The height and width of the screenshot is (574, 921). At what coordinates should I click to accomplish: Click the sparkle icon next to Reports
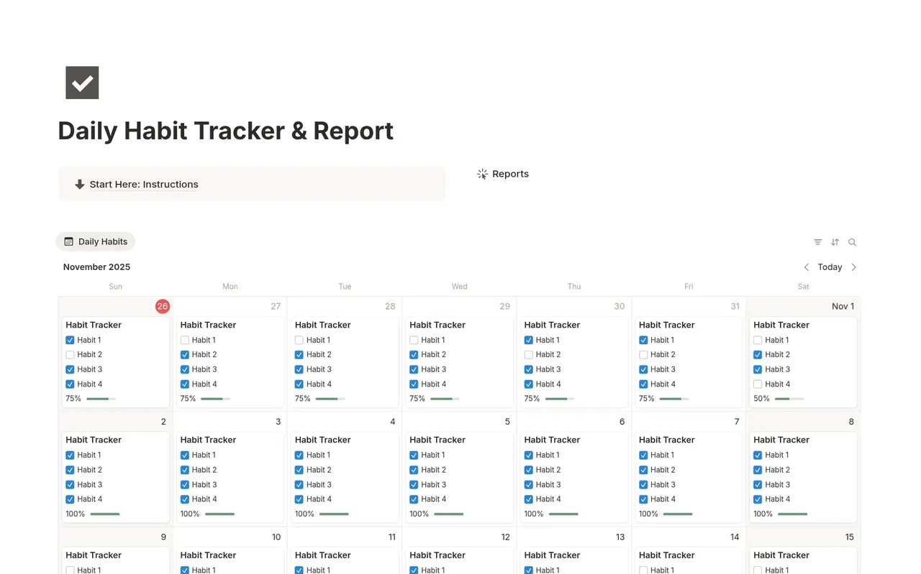(x=483, y=174)
